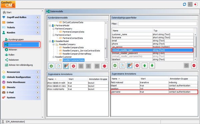The height and width of the screenshot is (124, 200).
Task: Sort fields table by Typ column header
Action: click(173, 31)
